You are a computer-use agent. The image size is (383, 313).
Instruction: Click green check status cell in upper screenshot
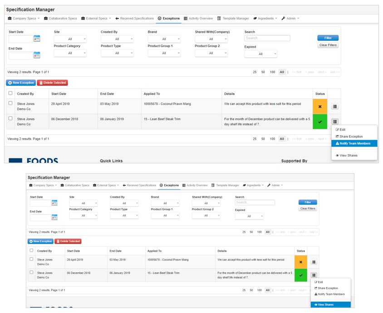(x=320, y=122)
